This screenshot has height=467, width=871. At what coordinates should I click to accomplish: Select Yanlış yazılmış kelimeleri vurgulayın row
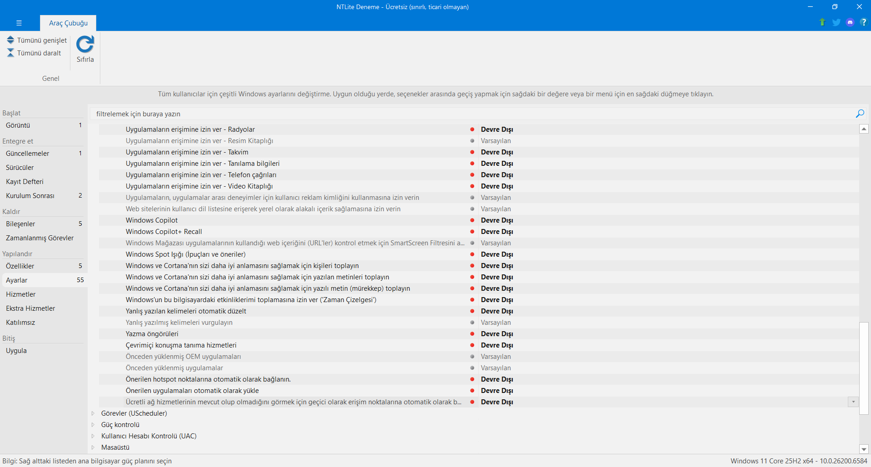pyautogui.click(x=179, y=323)
